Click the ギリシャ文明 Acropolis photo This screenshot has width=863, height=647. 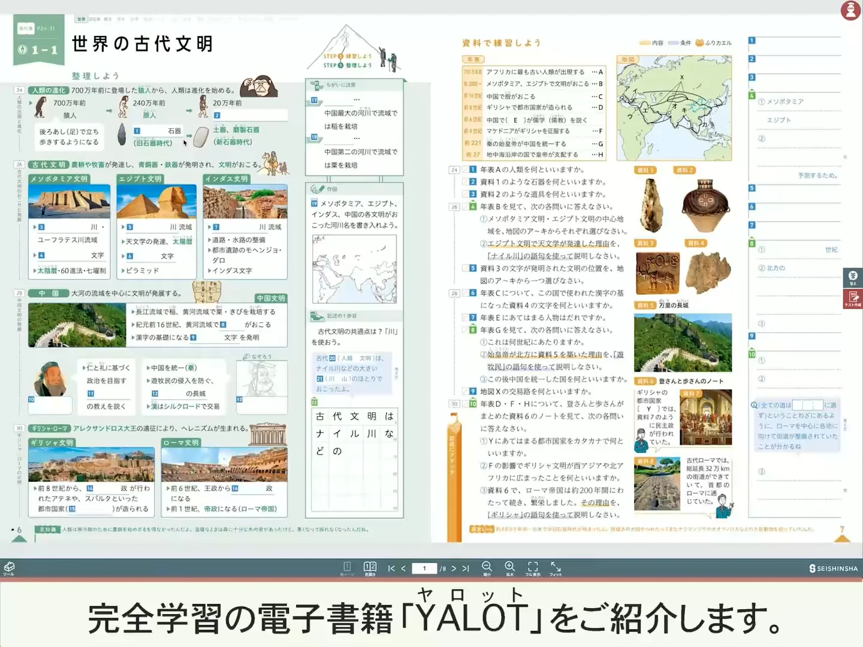pos(91,464)
